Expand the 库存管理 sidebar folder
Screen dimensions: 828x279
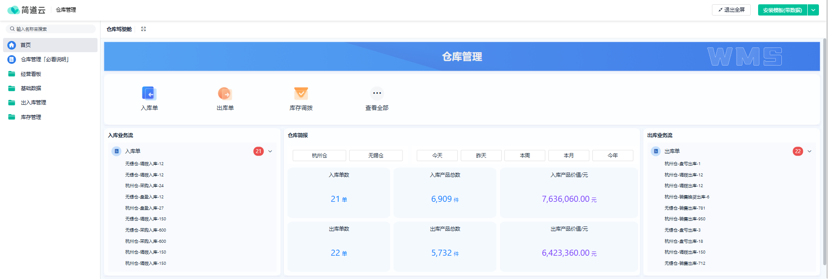(x=50, y=117)
